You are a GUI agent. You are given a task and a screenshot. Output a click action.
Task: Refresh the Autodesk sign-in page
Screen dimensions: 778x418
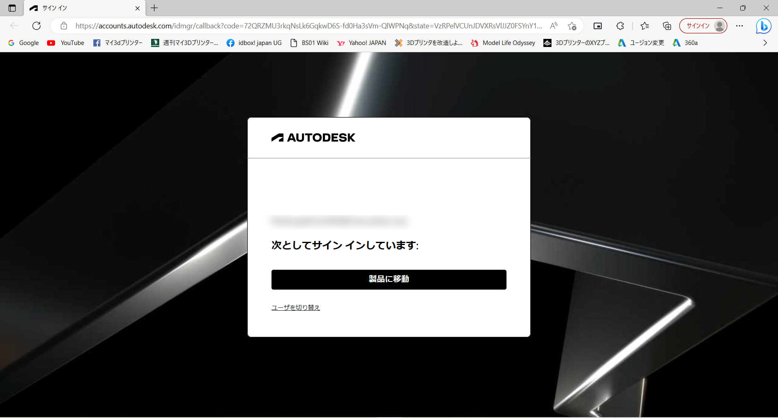click(x=36, y=26)
